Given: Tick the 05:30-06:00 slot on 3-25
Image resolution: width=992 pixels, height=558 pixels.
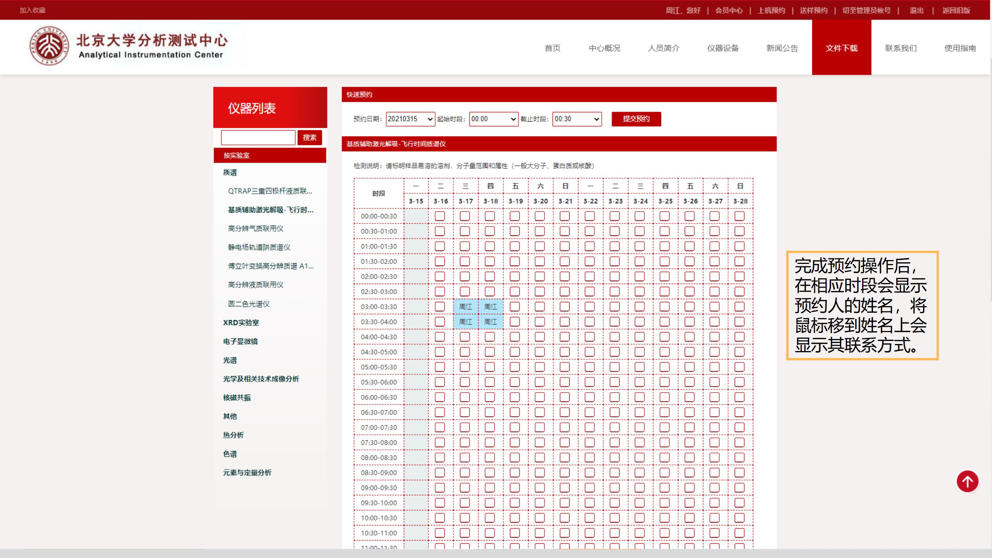Looking at the screenshot, I should point(665,382).
